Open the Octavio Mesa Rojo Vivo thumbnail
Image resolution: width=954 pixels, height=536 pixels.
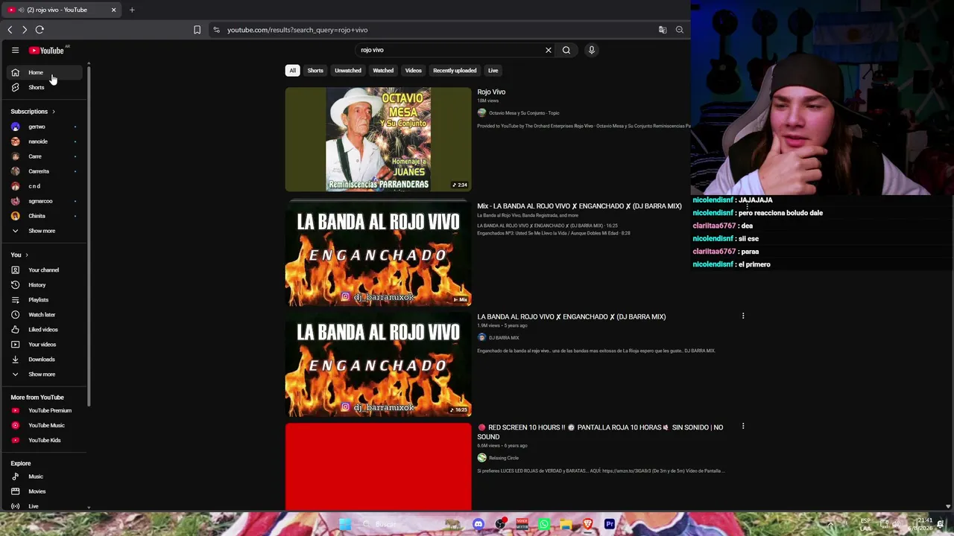pyautogui.click(x=379, y=140)
